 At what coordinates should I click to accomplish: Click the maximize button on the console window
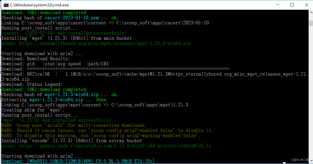[292, 5]
